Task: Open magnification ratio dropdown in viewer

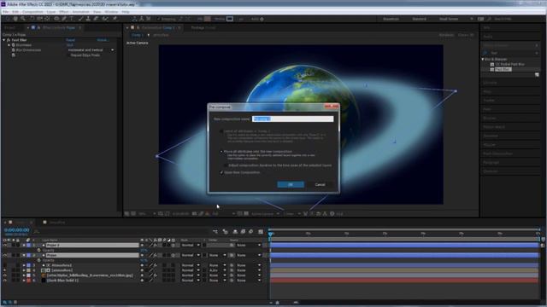Action: coord(146,214)
